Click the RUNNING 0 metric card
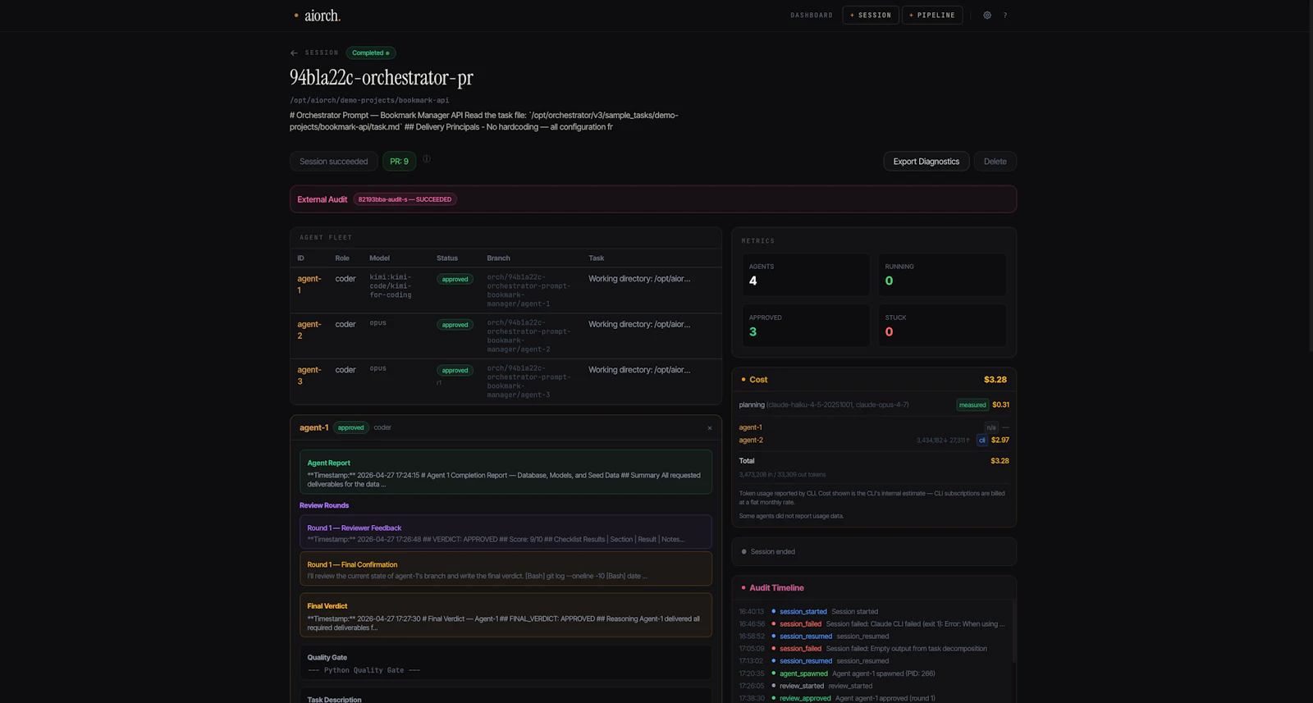 942,275
